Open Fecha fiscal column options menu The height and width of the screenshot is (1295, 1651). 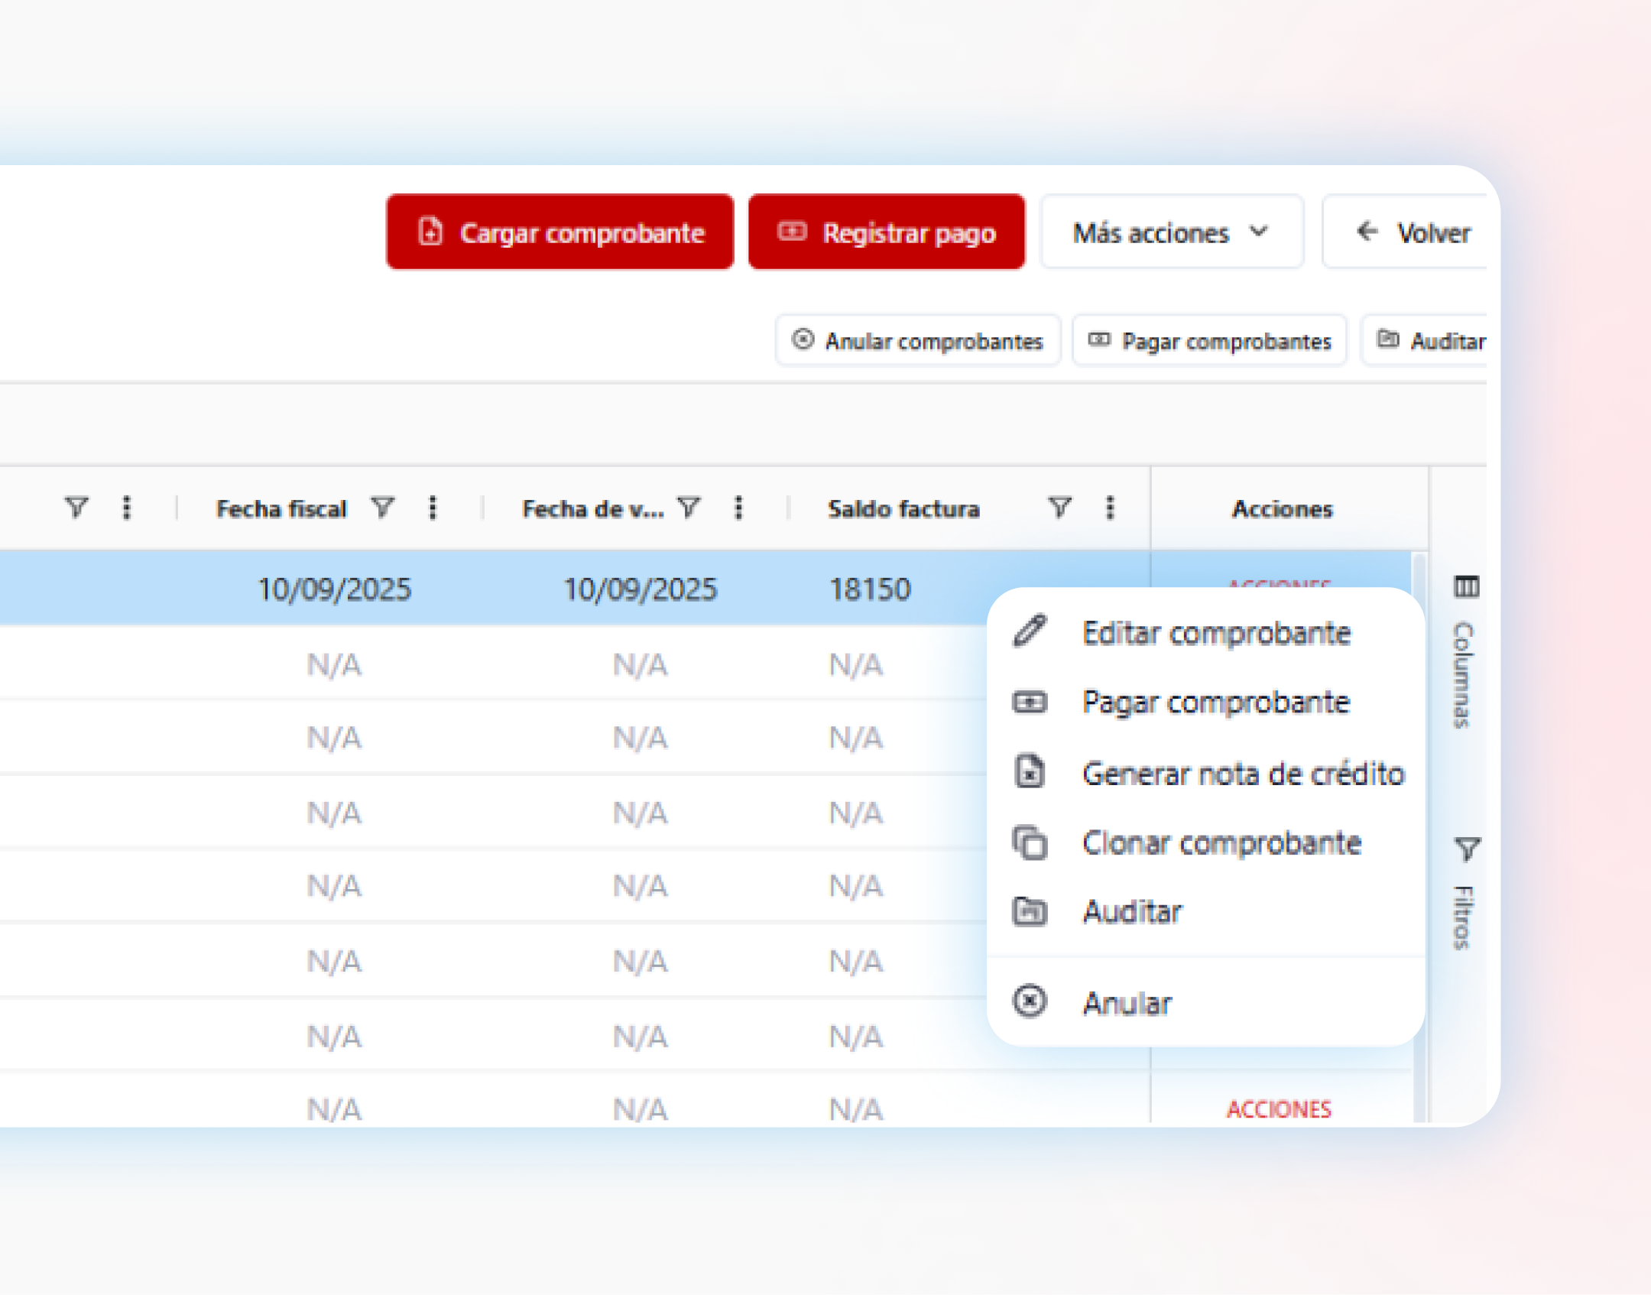tap(433, 508)
